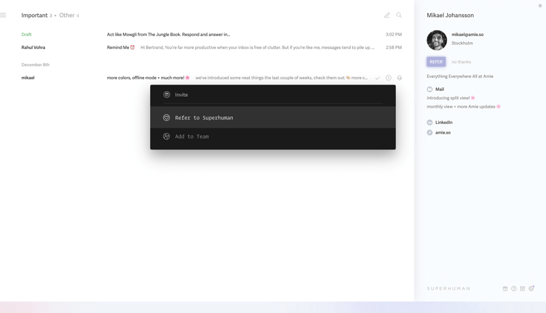This screenshot has width=546, height=313.
Task: Open the settings gear icon with badge
Action: pos(532,288)
